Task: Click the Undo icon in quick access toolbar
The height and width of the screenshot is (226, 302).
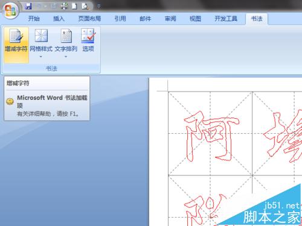Action: coord(39,6)
